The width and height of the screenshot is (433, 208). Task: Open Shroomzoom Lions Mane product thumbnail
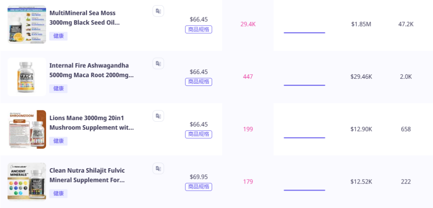pyautogui.click(x=27, y=129)
